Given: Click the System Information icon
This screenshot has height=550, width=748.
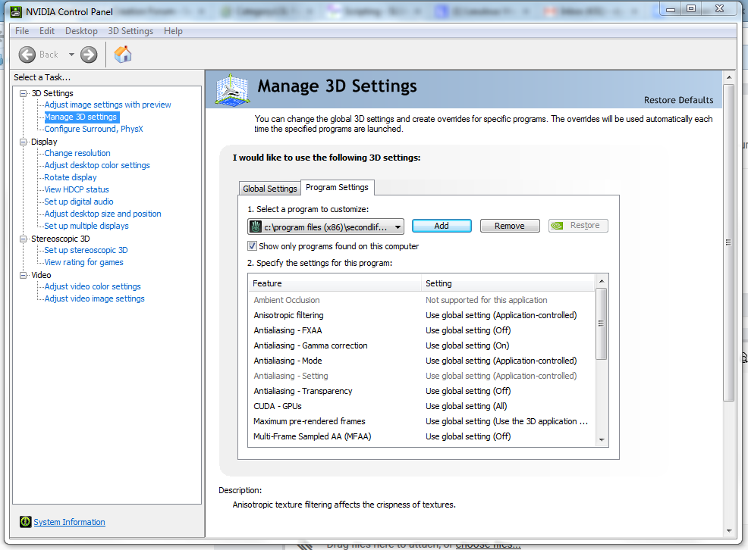Looking at the screenshot, I should point(25,522).
